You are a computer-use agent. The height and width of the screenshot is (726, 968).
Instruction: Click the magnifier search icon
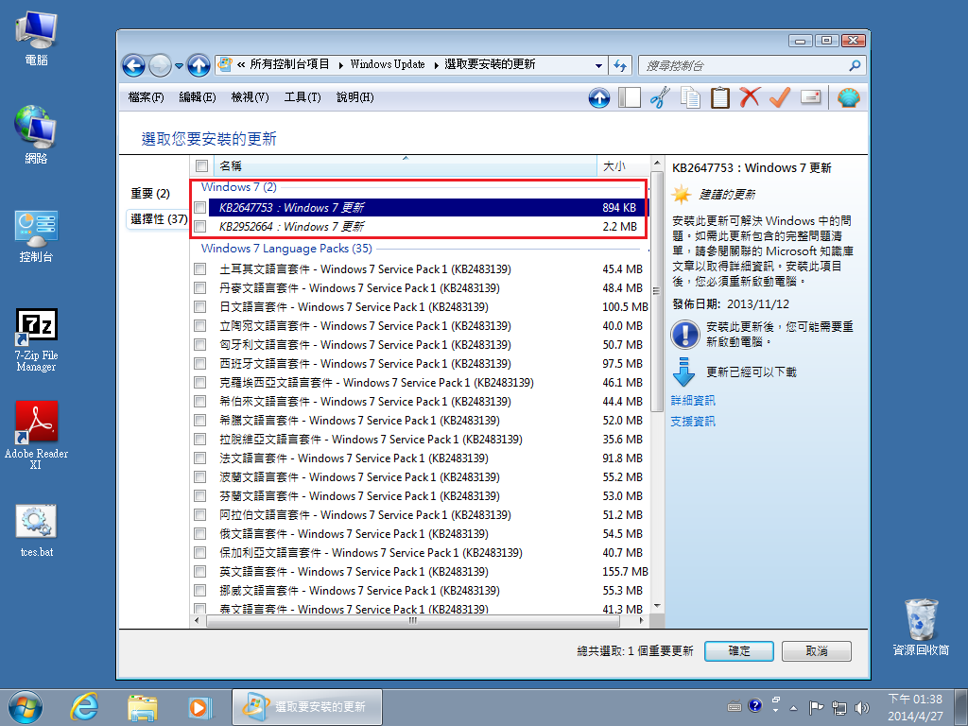click(x=855, y=65)
